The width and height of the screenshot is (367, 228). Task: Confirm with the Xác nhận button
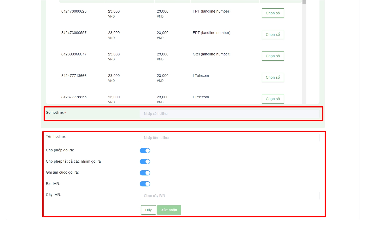point(169,210)
